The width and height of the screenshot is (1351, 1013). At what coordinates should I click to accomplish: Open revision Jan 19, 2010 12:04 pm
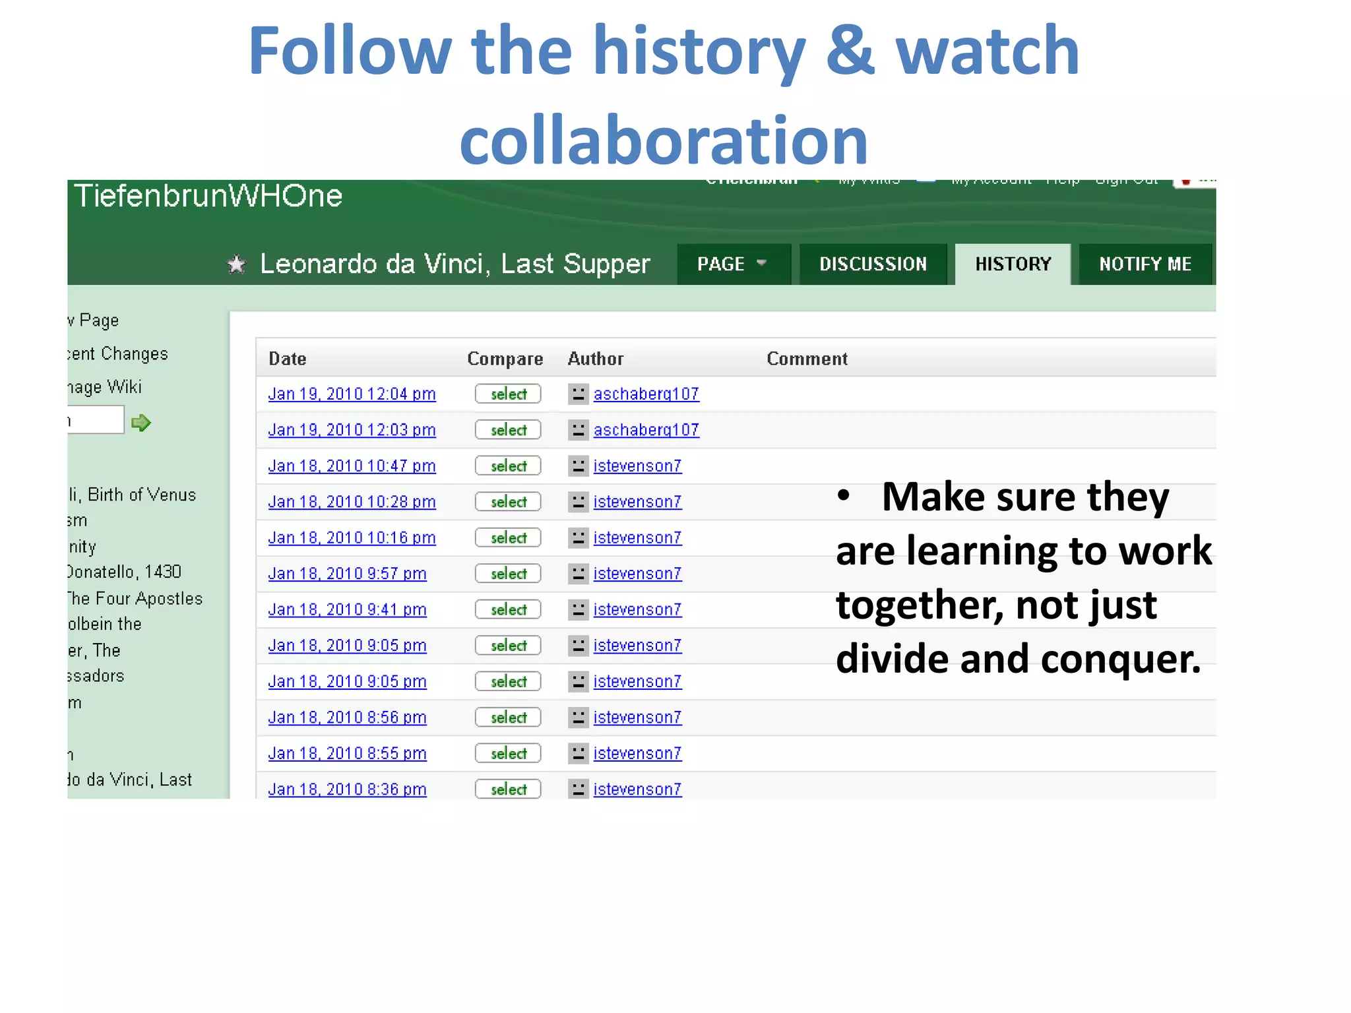point(352,394)
